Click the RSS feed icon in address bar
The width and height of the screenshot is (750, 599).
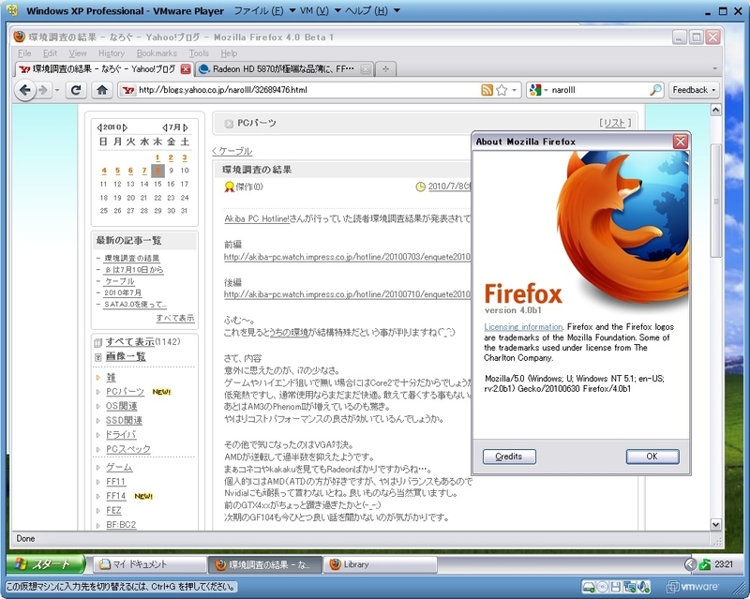coord(487,90)
